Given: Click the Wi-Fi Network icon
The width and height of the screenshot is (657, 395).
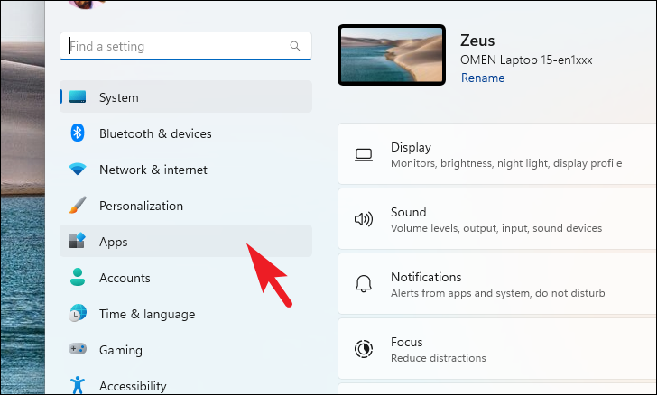Looking at the screenshot, I should [78, 169].
